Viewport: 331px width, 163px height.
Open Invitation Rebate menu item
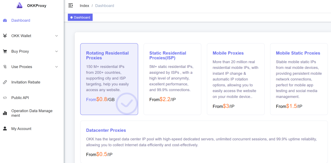(26, 82)
